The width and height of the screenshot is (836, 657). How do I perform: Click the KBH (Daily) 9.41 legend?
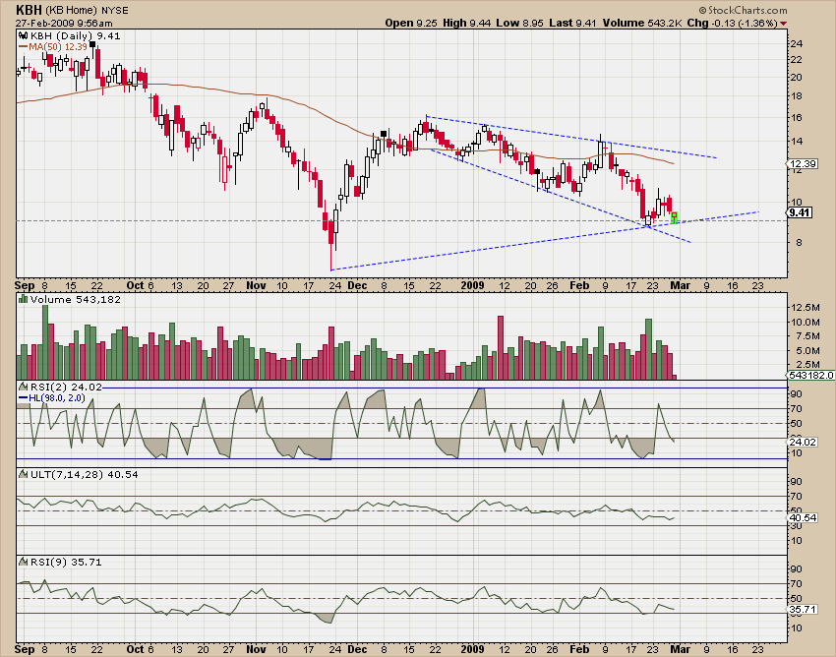pyautogui.click(x=75, y=35)
